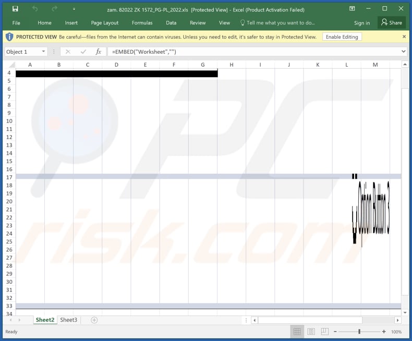Viewport: 412px width, 341px height.
Task: Select Page Break Preview icon
Action: [325, 332]
